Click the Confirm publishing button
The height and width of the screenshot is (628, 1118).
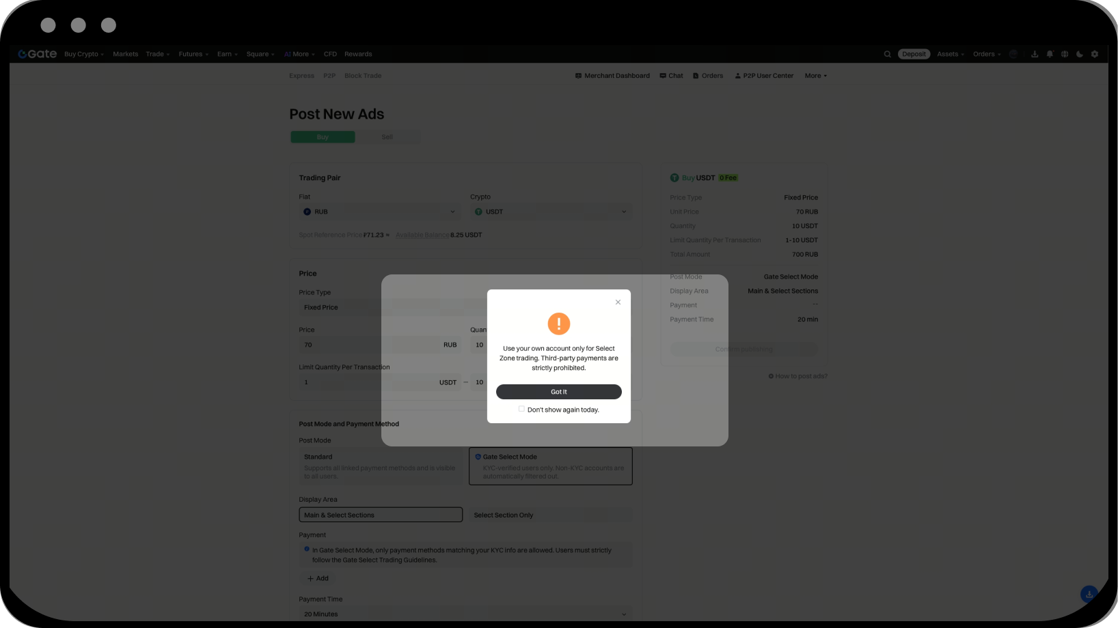tap(744, 349)
